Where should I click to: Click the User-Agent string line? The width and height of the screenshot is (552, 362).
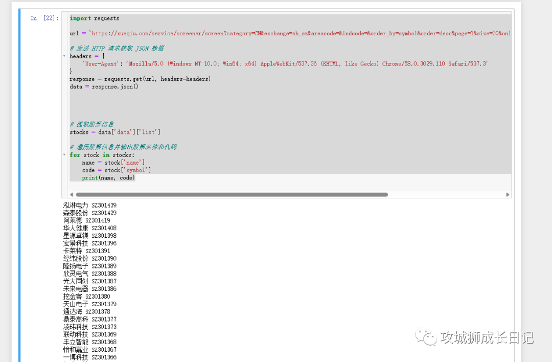285,64
